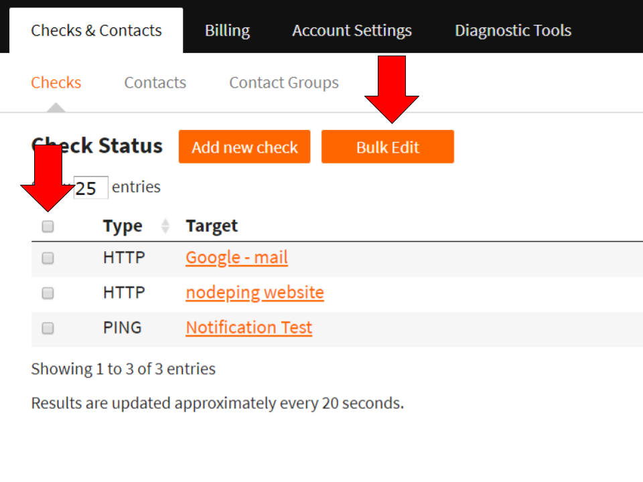Check the box for Notification Test
Image resolution: width=643 pixels, height=482 pixels.
point(48,328)
